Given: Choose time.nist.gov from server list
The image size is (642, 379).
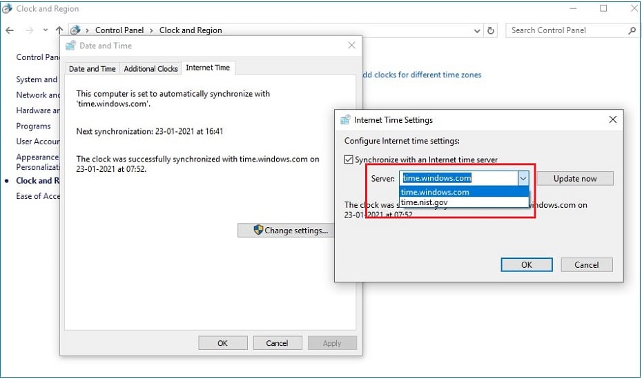Looking at the screenshot, I should [x=464, y=202].
